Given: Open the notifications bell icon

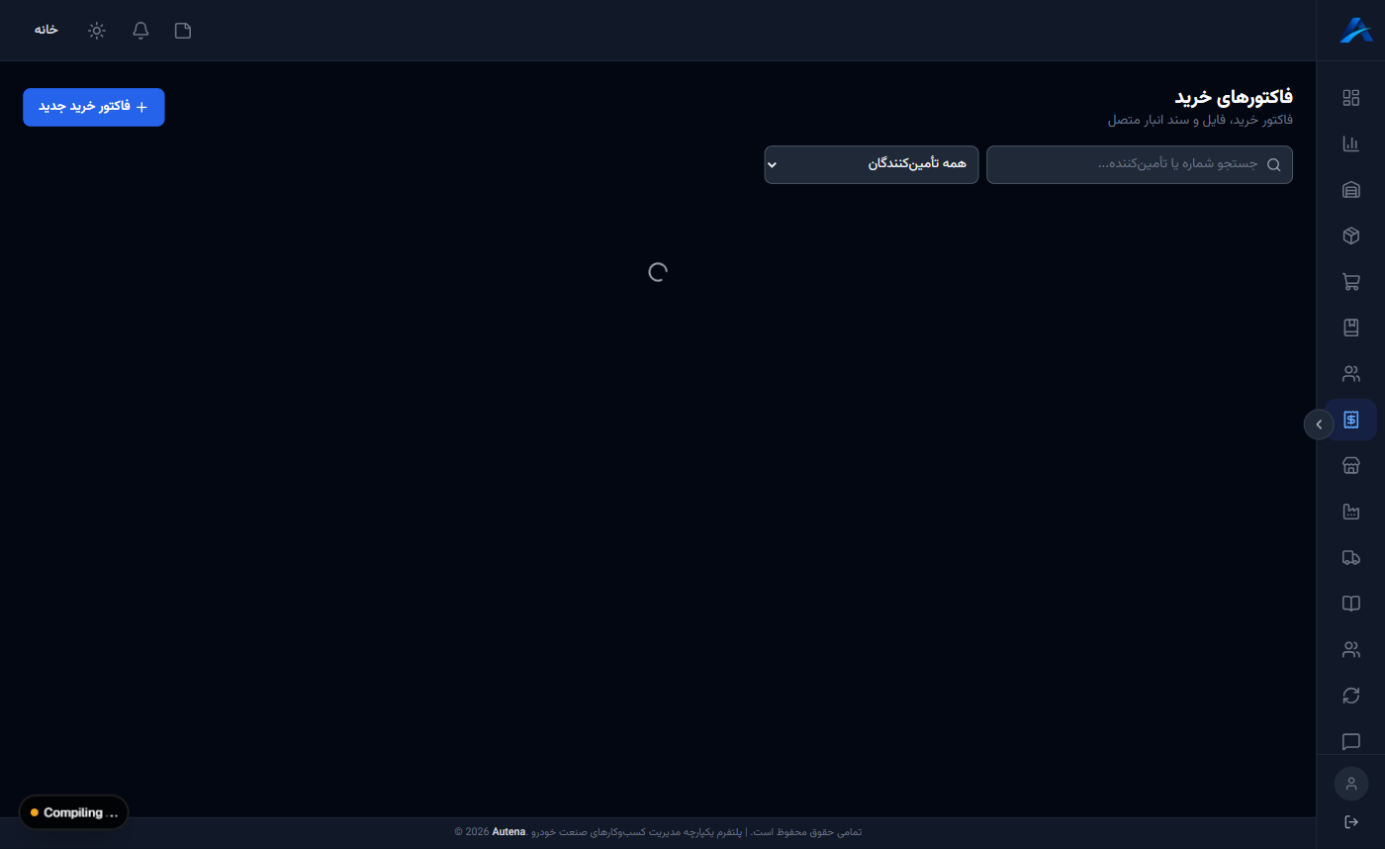Looking at the screenshot, I should pyautogui.click(x=140, y=30).
